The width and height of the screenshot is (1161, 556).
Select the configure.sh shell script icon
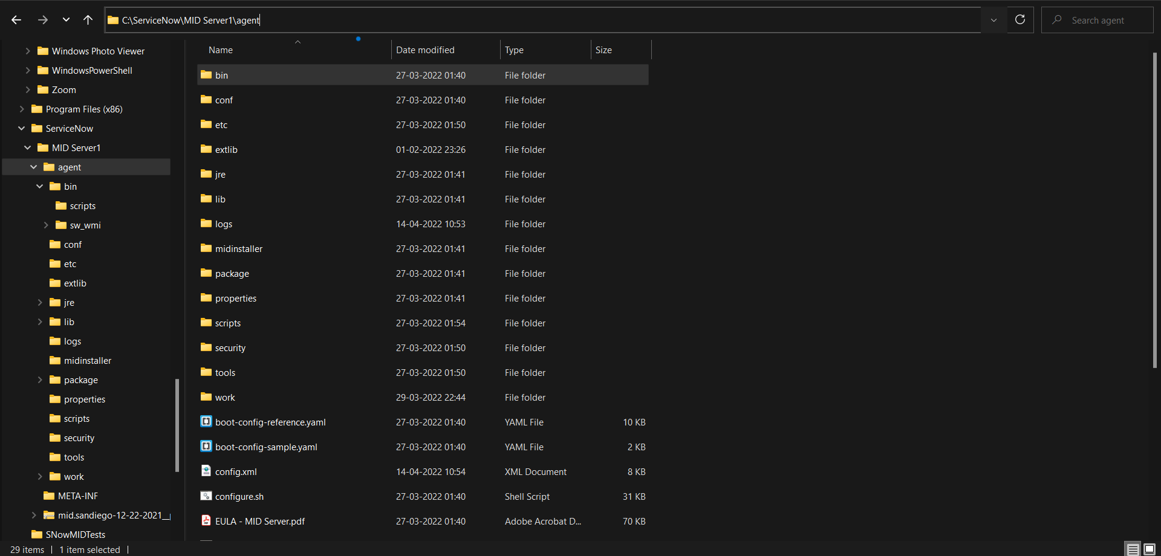pos(206,496)
